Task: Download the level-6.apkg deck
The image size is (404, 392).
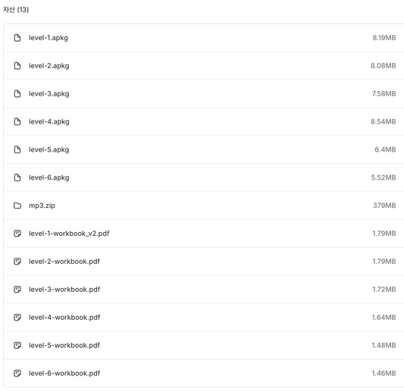Action: [x=49, y=178]
